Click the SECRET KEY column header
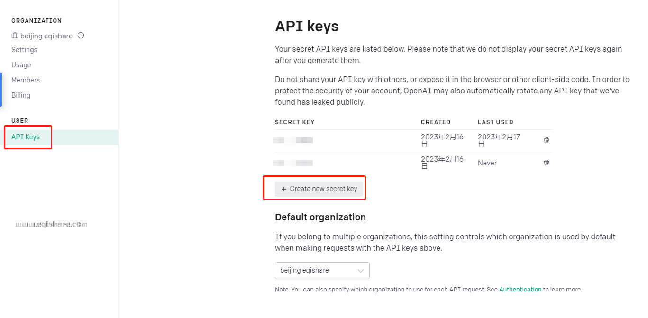Viewport: 648px width, 318px height. click(294, 122)
